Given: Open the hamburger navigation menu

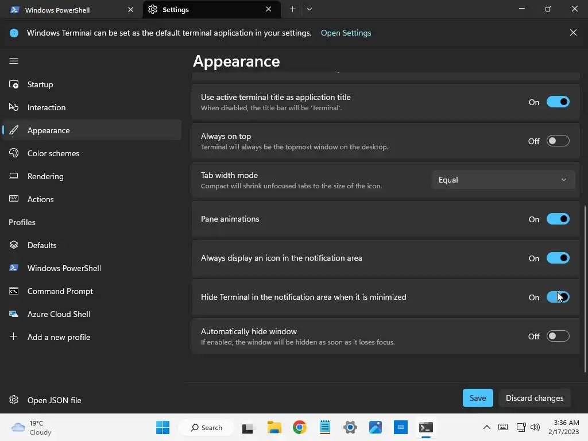Looking at the screenshot, I should coord(14,61).
